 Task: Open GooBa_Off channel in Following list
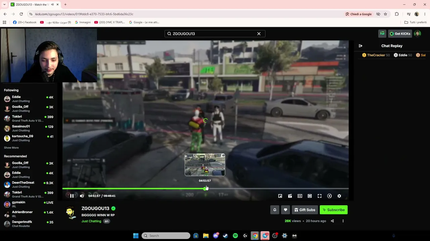[x=29, y=109]
